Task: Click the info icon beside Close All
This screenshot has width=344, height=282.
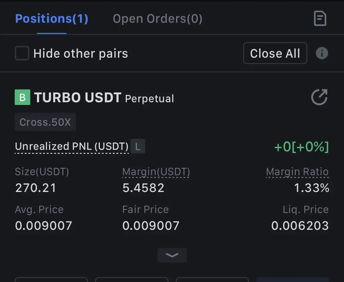Action: pyautogui.click(x=322, y=53)
